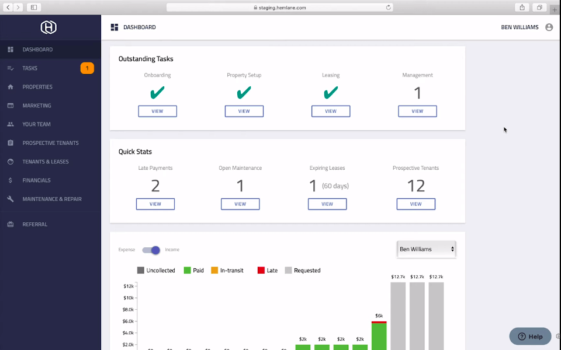
Task: Click the Requested gray legend swatch
Action: pyautogui.click(x=288, y=270)
